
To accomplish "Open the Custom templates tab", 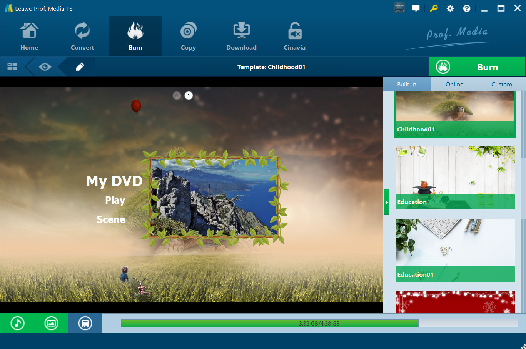I will pos(501,84).
